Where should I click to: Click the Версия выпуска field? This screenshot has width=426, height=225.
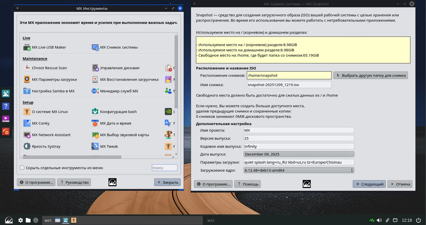[299, 138]
